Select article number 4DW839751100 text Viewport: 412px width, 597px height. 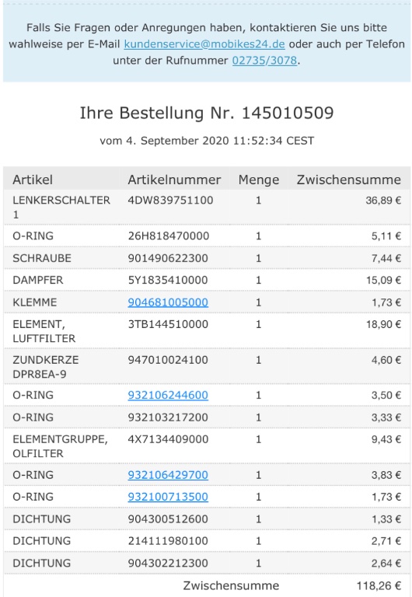(x=170, y=201)
